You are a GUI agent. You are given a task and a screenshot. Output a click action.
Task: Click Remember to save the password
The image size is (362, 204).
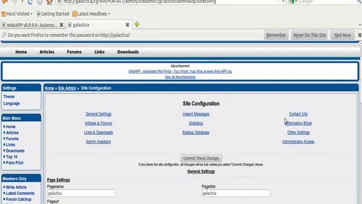point(276,35)
